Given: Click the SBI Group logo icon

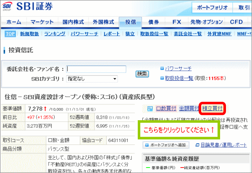Looking at the screenshot, I should [7, 7].
